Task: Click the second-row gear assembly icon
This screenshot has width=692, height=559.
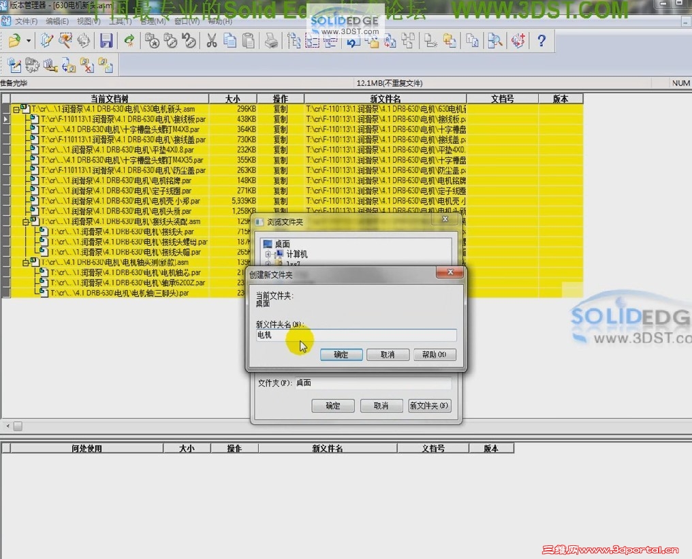Action: tap(32, 65)
